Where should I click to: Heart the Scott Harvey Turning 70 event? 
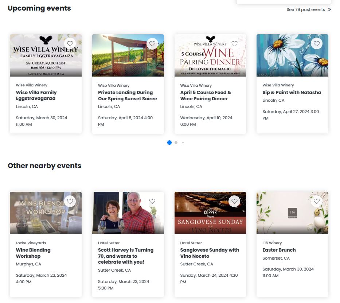click(x=152, y=201)
